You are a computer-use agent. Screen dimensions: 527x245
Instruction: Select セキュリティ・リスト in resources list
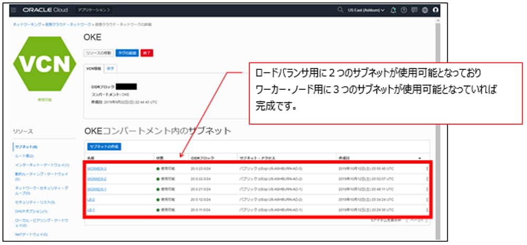coord(35,202)
